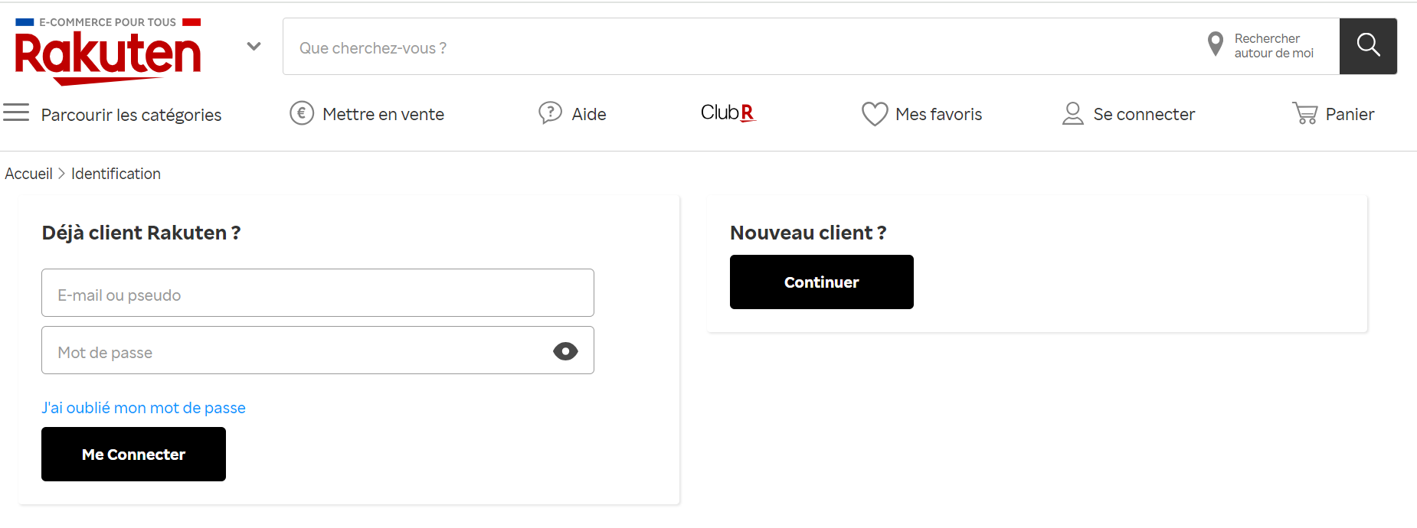
Task: Open the 'Panier' link
Action: click(x=1350, y=114)
